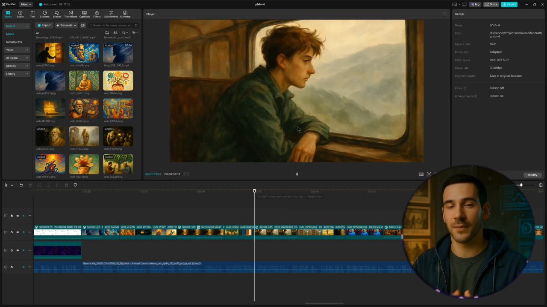
Task: Lock the audio track
Action: click(x=12, y=267)
